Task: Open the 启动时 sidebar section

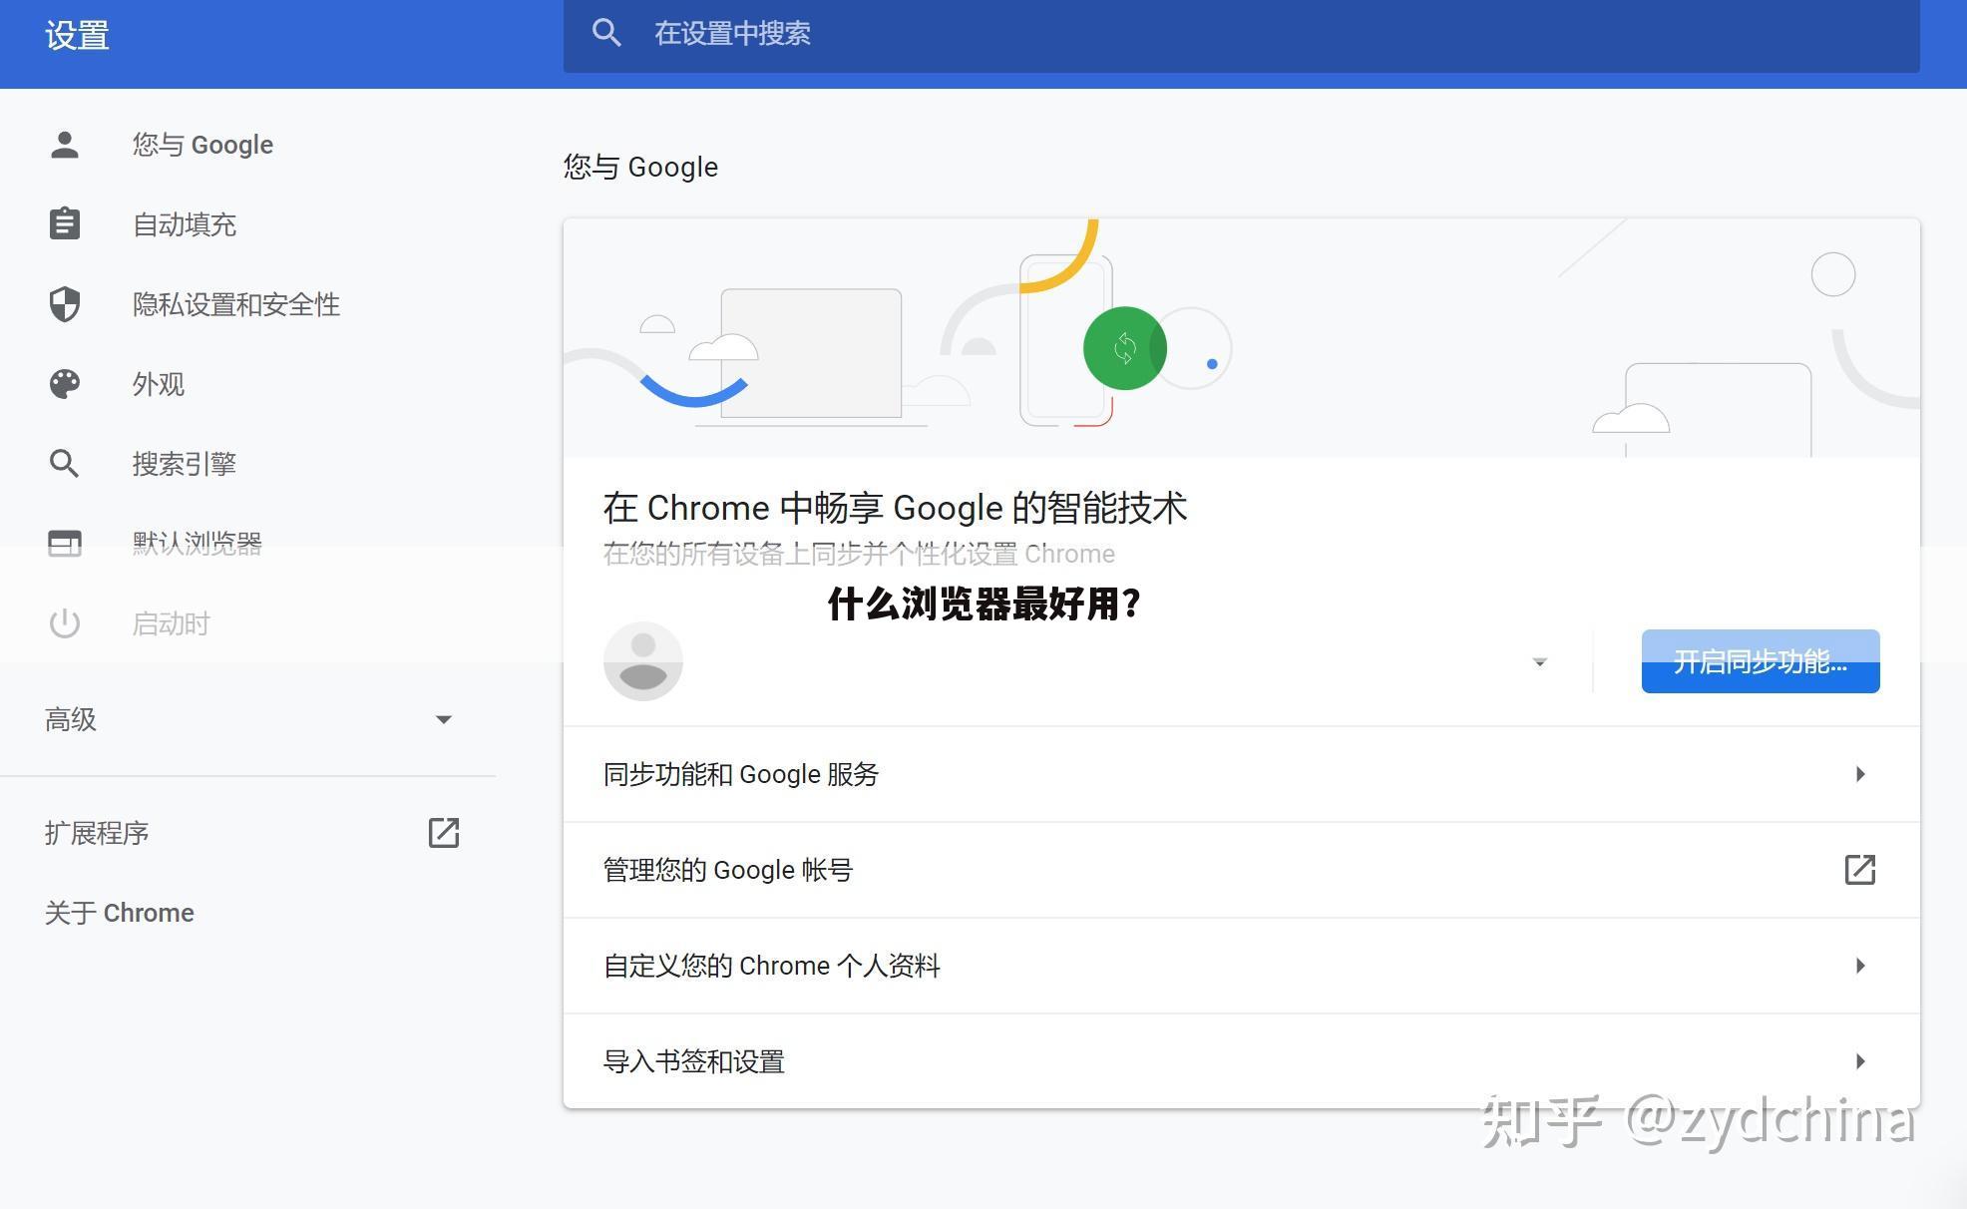Action: (172, 623)
